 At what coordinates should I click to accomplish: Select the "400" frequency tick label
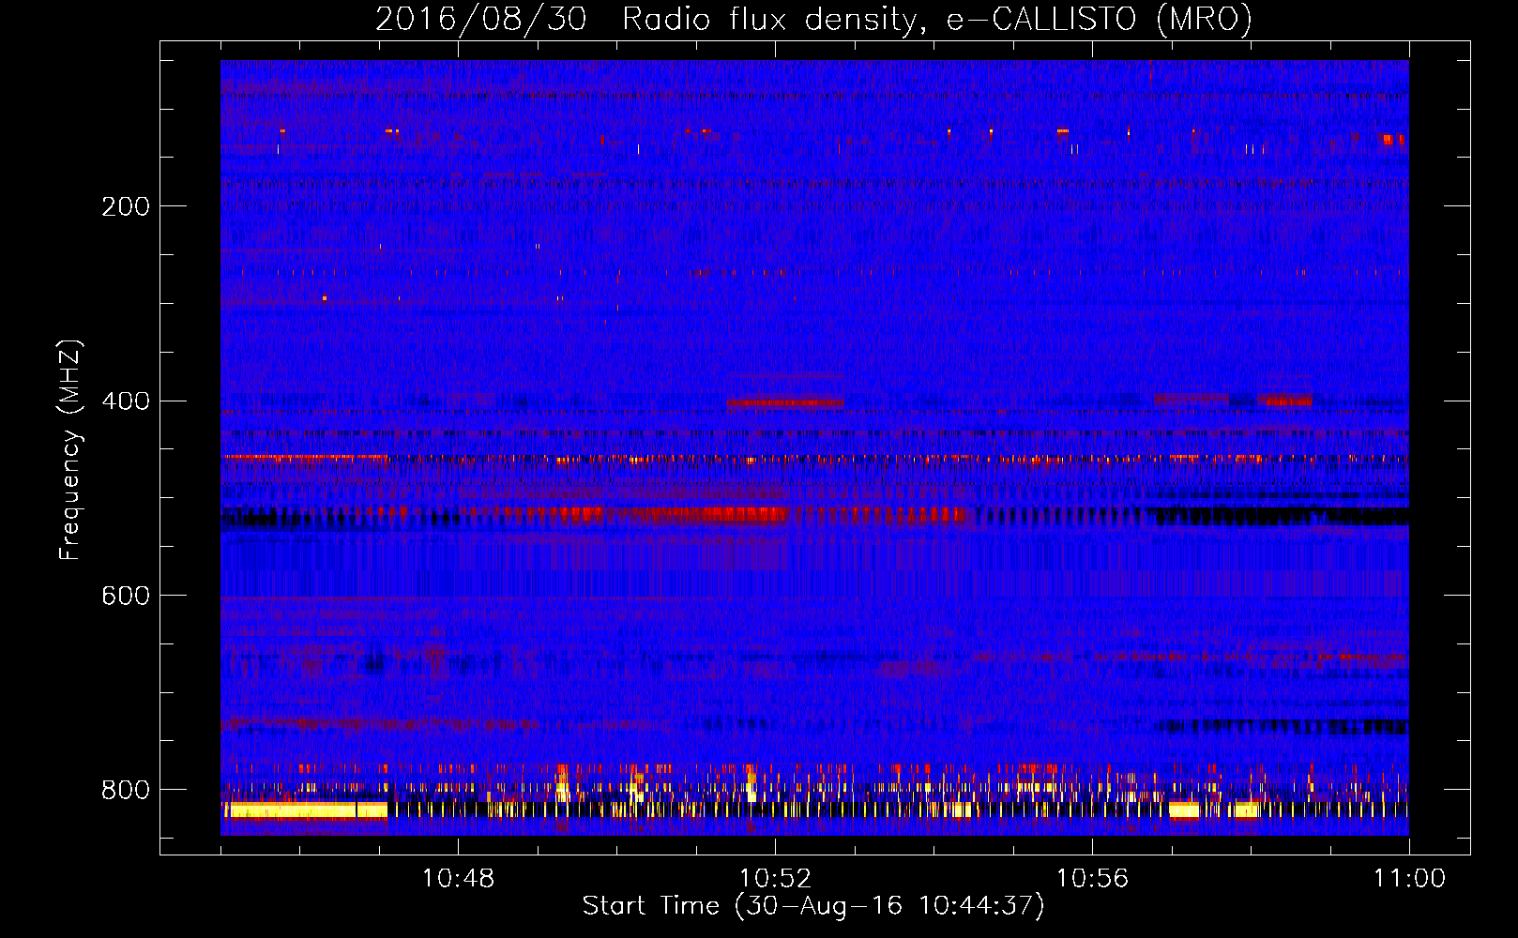[126, 401]
